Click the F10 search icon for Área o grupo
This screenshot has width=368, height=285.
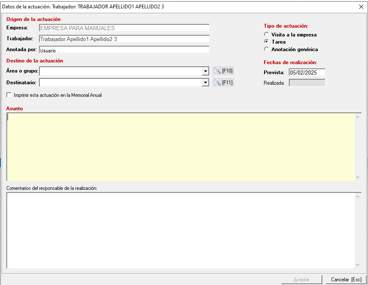tap(223, 71)
